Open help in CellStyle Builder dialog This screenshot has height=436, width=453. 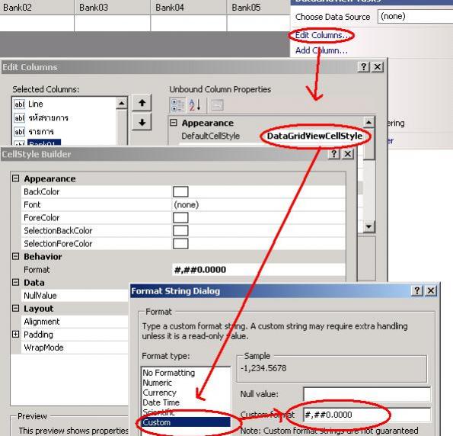click(x=334, y=154)
